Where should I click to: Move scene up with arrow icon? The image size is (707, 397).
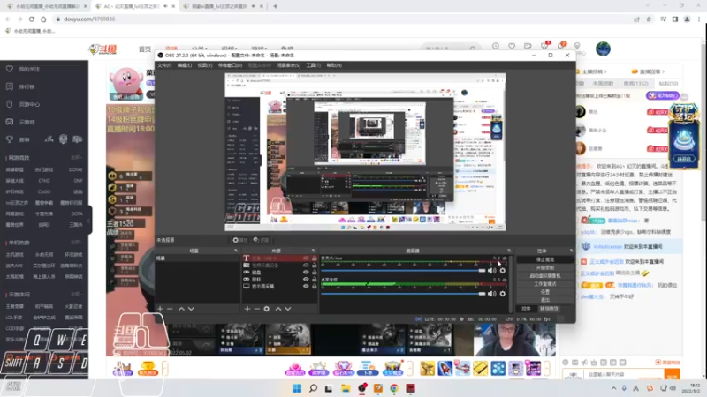[x=181, y=309]
